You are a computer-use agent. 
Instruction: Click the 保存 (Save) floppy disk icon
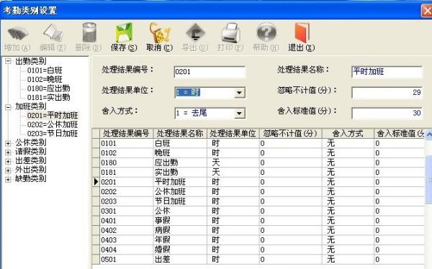coord(124,32)
